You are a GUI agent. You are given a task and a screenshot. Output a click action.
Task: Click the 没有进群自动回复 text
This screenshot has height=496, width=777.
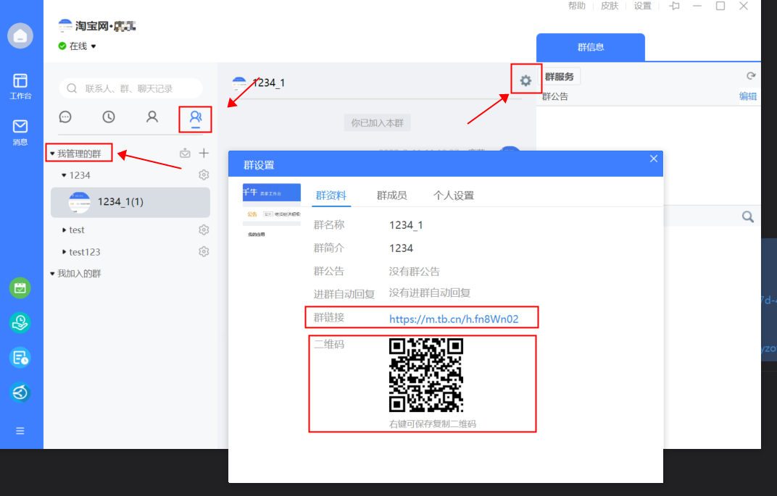pos(430,293)
